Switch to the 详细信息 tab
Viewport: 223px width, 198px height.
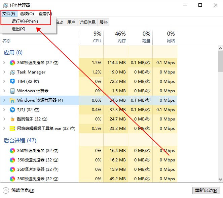coord(87,22)
